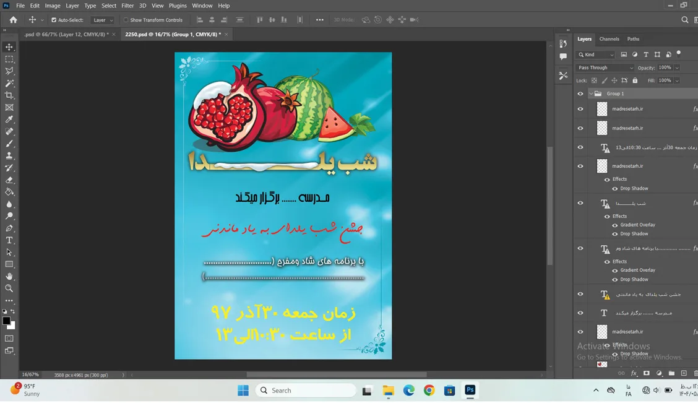Screen dimensions: 698x403
Task: Filter layers by type layer icon
Action: tap(646, 54)
